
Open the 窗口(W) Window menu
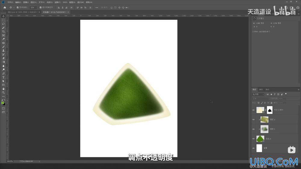point(80,2)
